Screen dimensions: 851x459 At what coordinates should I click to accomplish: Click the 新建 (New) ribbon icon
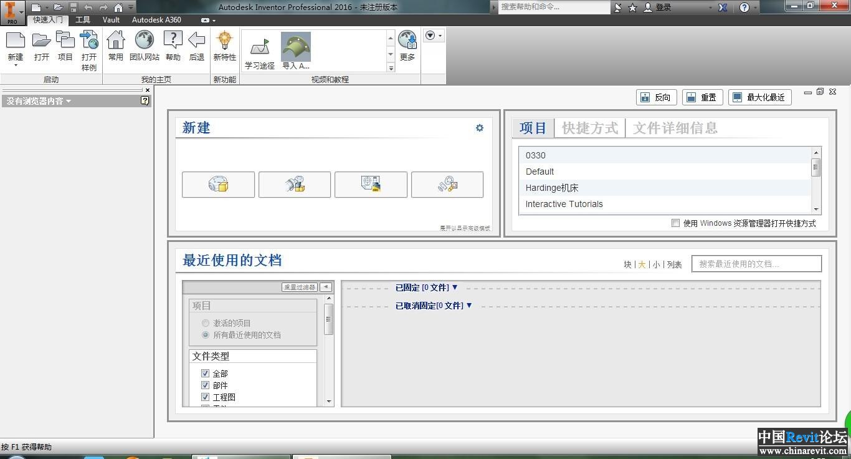(x=16, y=41)
